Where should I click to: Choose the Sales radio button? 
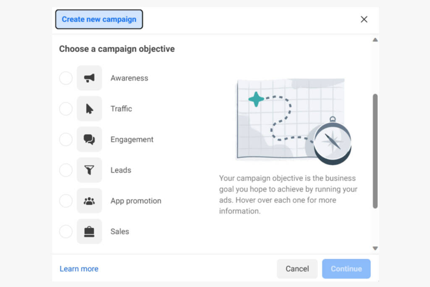66,232
